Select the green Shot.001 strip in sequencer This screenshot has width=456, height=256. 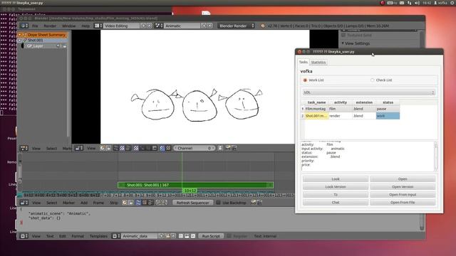(x=195, y=185)
